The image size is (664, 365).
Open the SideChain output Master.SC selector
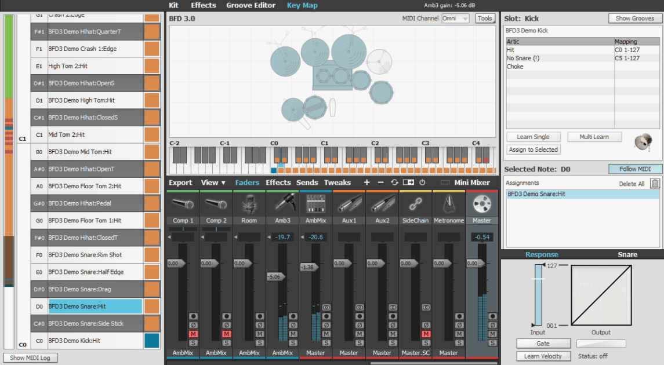[415, 353]
